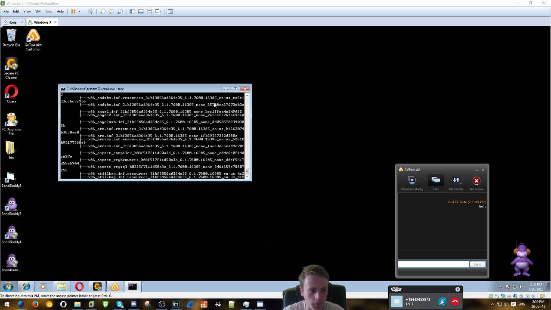Open Windows Explorer from Windows 7 taskbar

coord(62,287)
